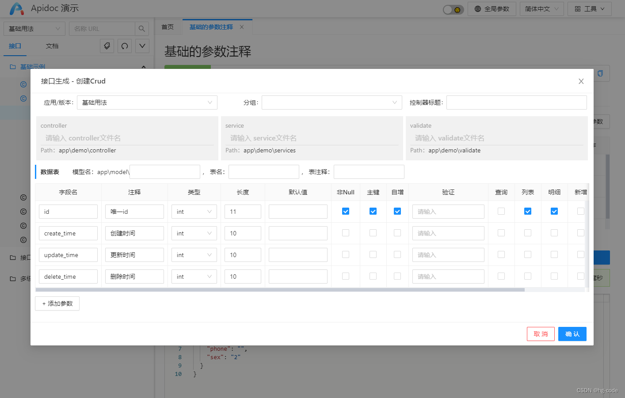Viewport: 625px width, 398px height.
Task: Open the 应用/版本 dropdown
Action: [147, 102]
